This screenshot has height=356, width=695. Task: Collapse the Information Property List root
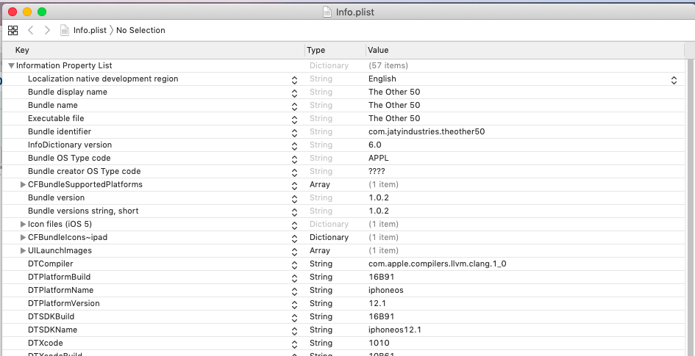coord(11,65)
